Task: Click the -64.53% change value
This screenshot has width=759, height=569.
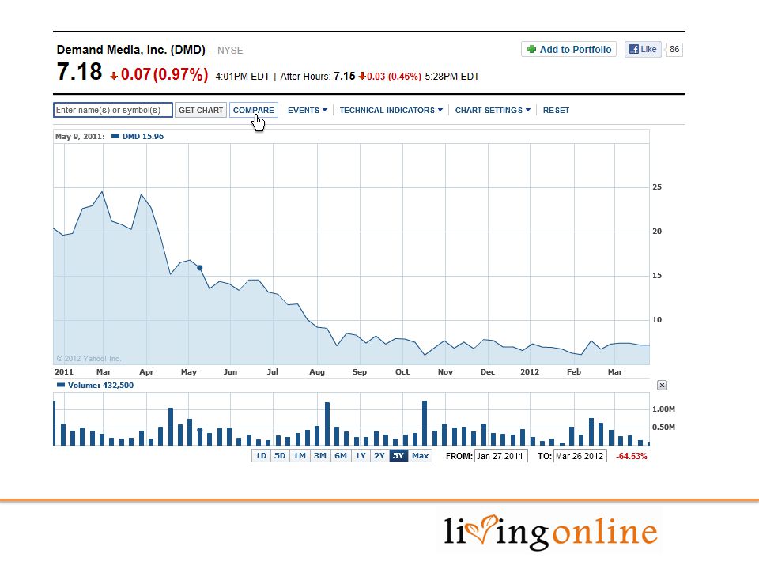Action: point(631,456)
